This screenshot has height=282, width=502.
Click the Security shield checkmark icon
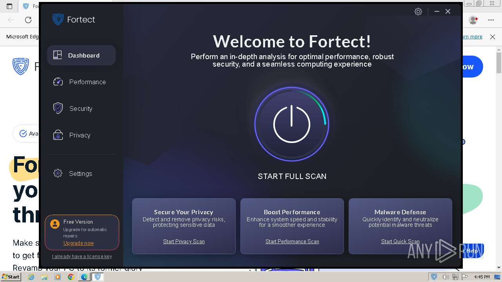point(58,108)
